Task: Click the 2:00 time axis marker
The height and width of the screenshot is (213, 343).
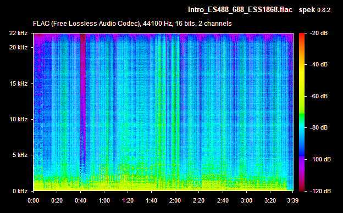Action: point(175,200)
